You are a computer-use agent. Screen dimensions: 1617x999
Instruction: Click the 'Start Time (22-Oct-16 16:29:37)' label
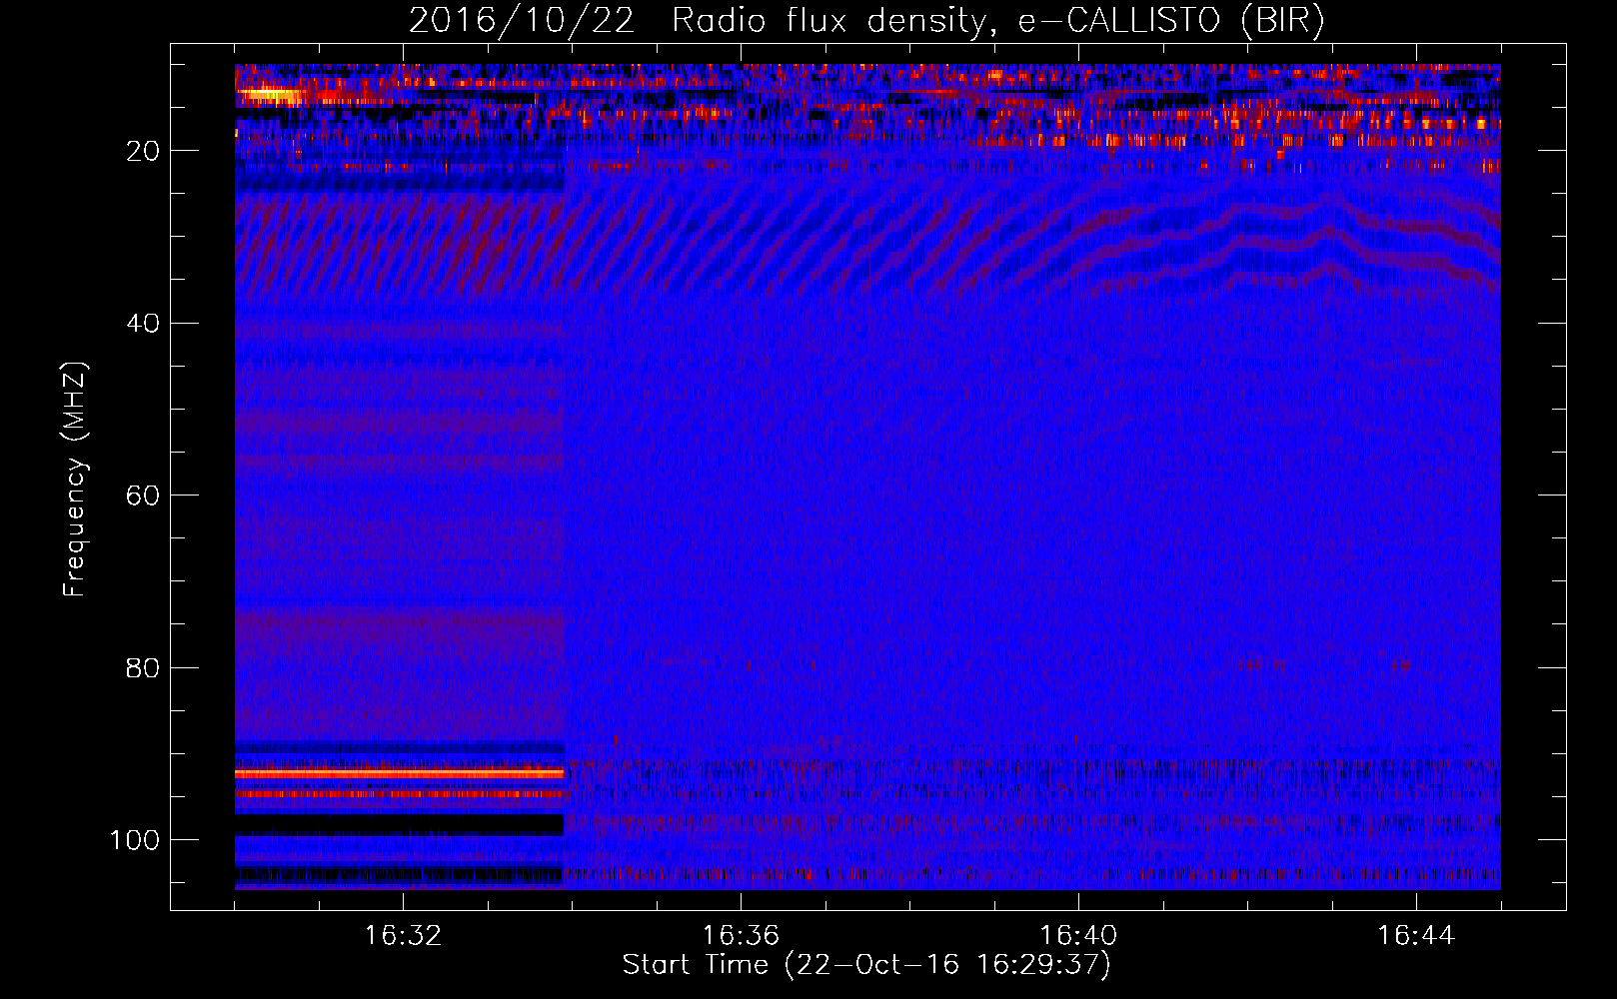(x=866, y=965)
